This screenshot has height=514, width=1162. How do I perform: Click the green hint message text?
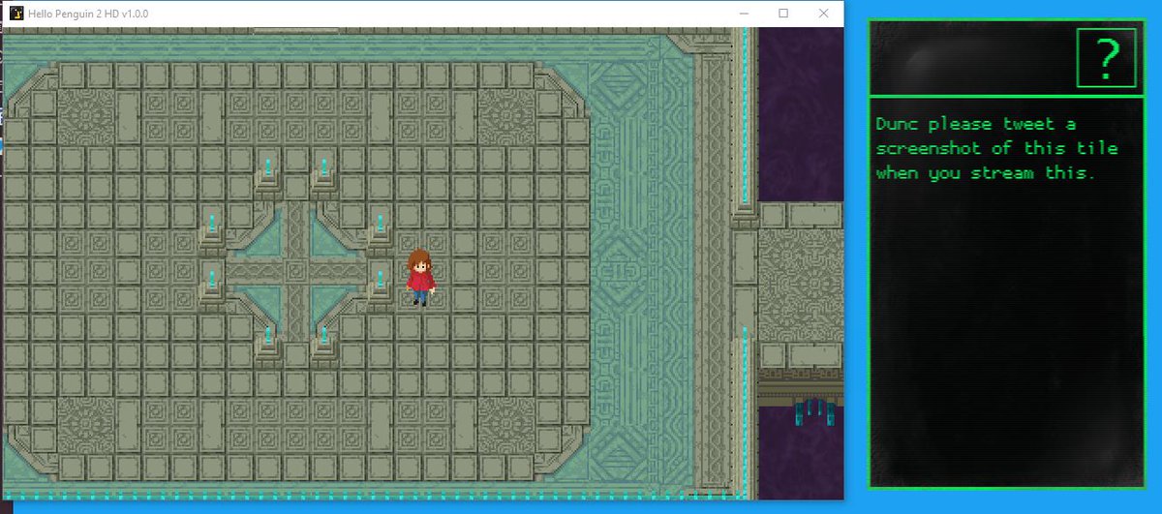[x=996, y=149]
